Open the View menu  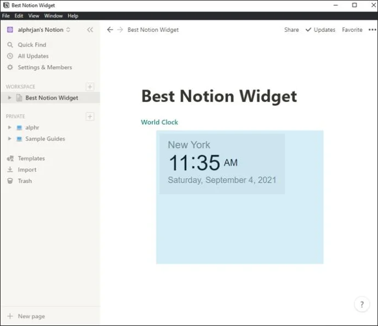34,16
